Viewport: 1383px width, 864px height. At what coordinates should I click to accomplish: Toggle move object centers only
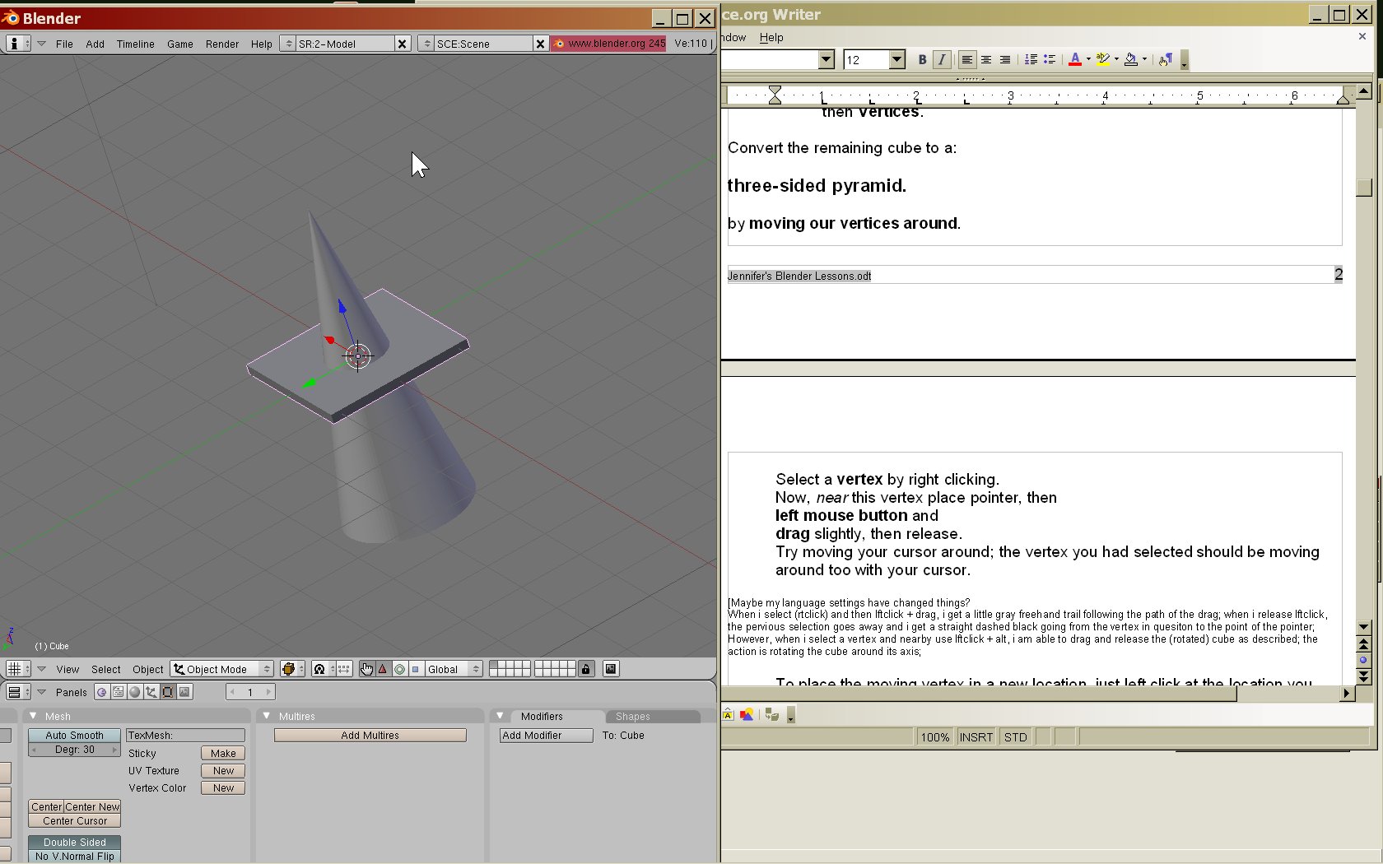(345, 669)
